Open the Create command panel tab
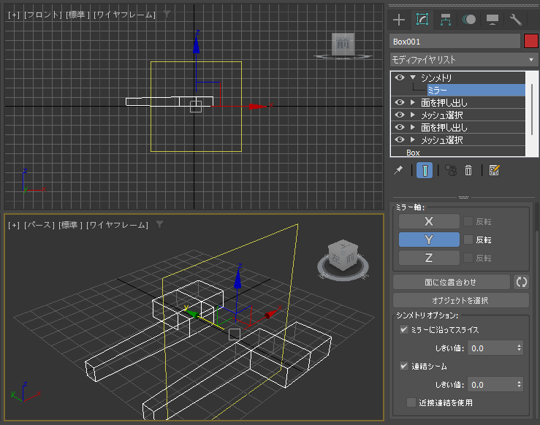 point(399,20)
